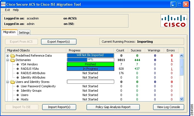Click the Dictionaries 44% progress bar
Viewport: 194px width, 116px height.
(x=90, y=60)
